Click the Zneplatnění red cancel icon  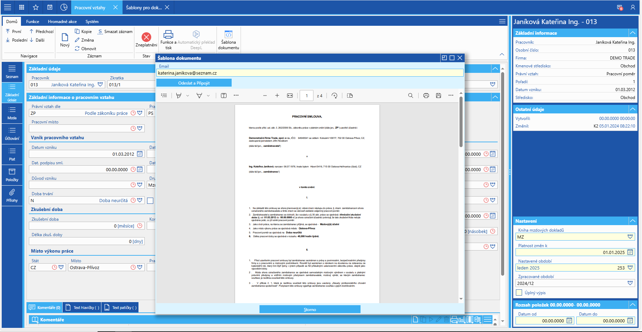[146, 37]
